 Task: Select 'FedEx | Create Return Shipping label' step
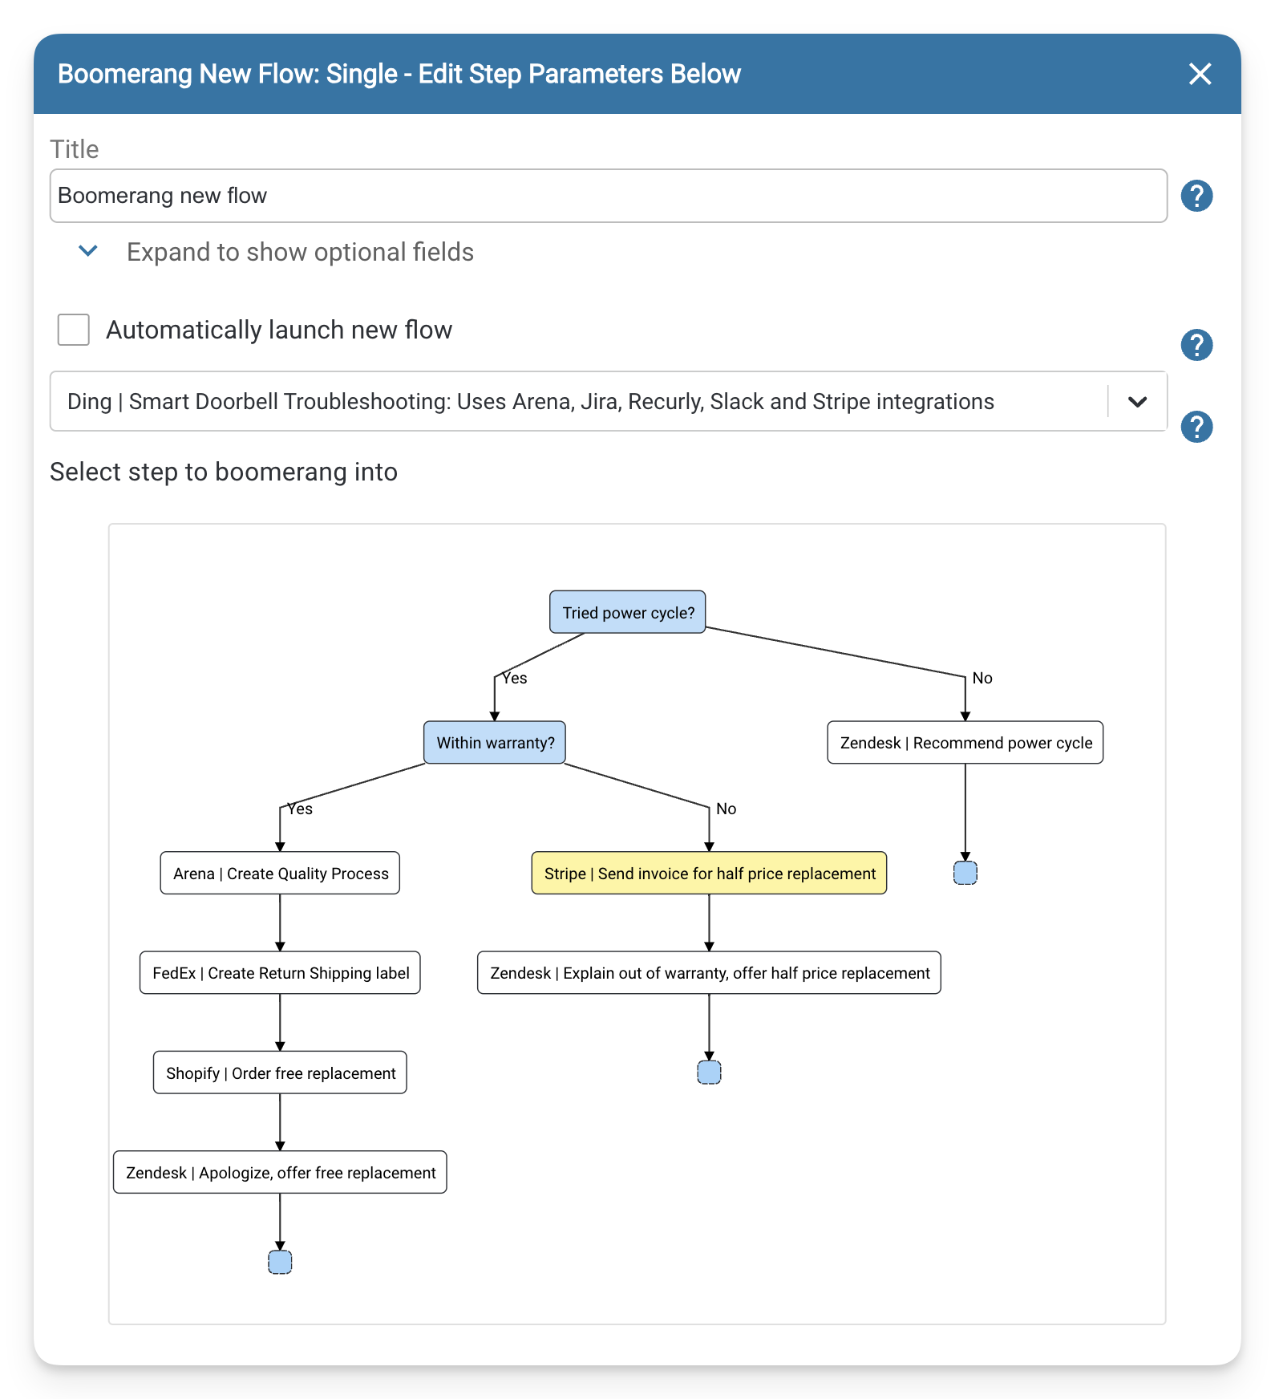280,973
